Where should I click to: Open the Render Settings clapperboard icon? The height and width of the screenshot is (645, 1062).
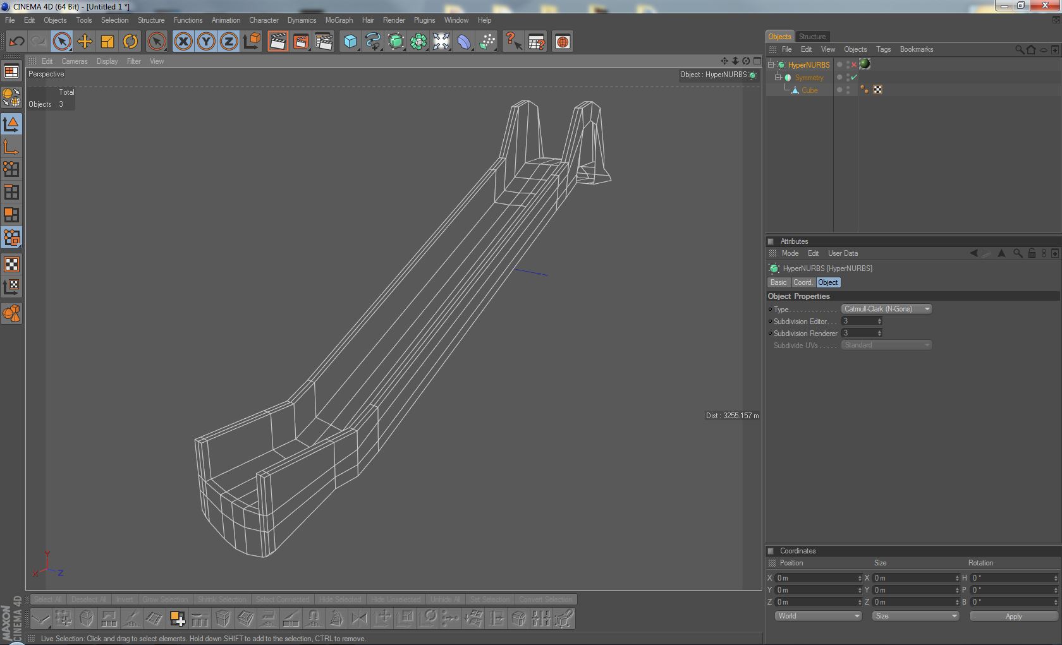pos(324,42)
